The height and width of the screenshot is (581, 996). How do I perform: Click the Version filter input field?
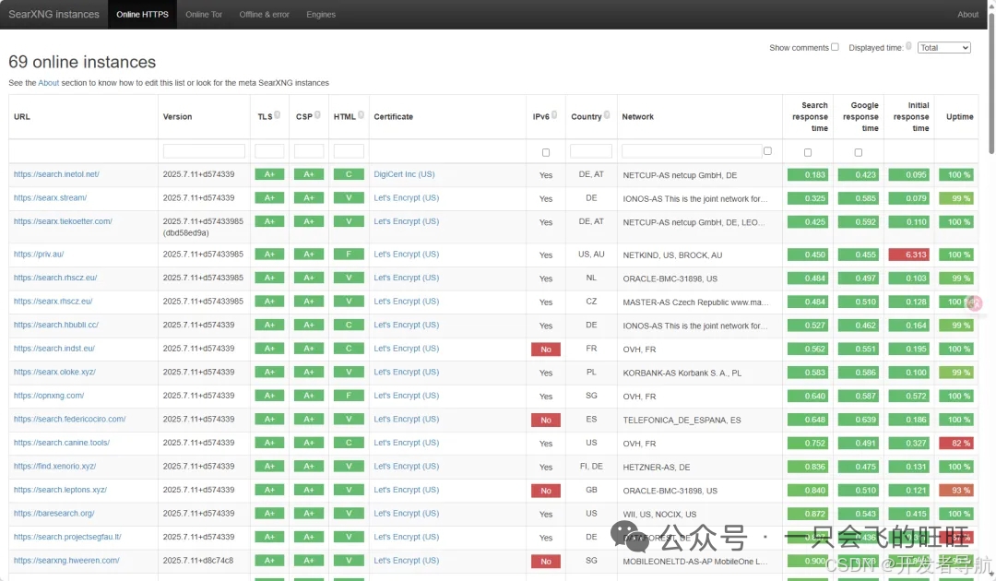pos(204,151)
